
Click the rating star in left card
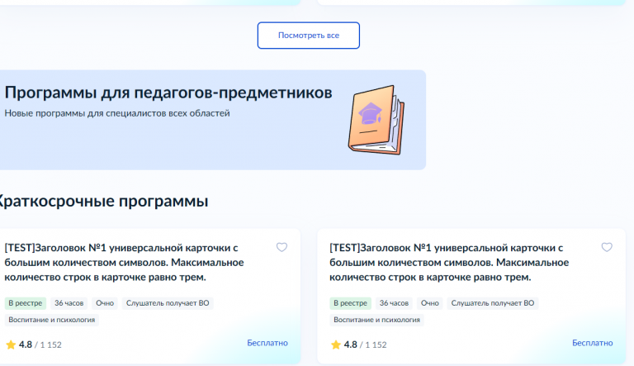pos(11,345)
